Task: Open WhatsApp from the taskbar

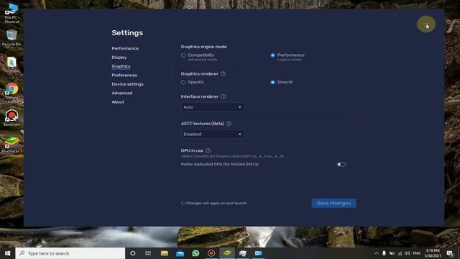Action: pos(195,253)
